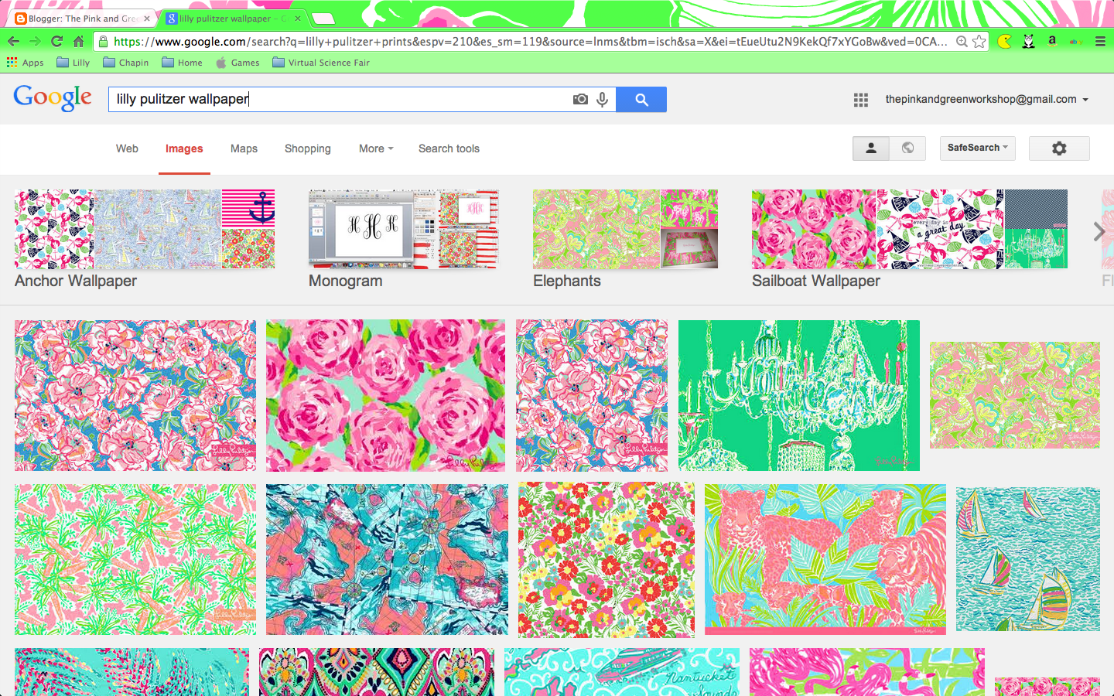This screenshot has height=696, width=1114.
Task: Show personal results with the person icon
Action: pos(871,148)
